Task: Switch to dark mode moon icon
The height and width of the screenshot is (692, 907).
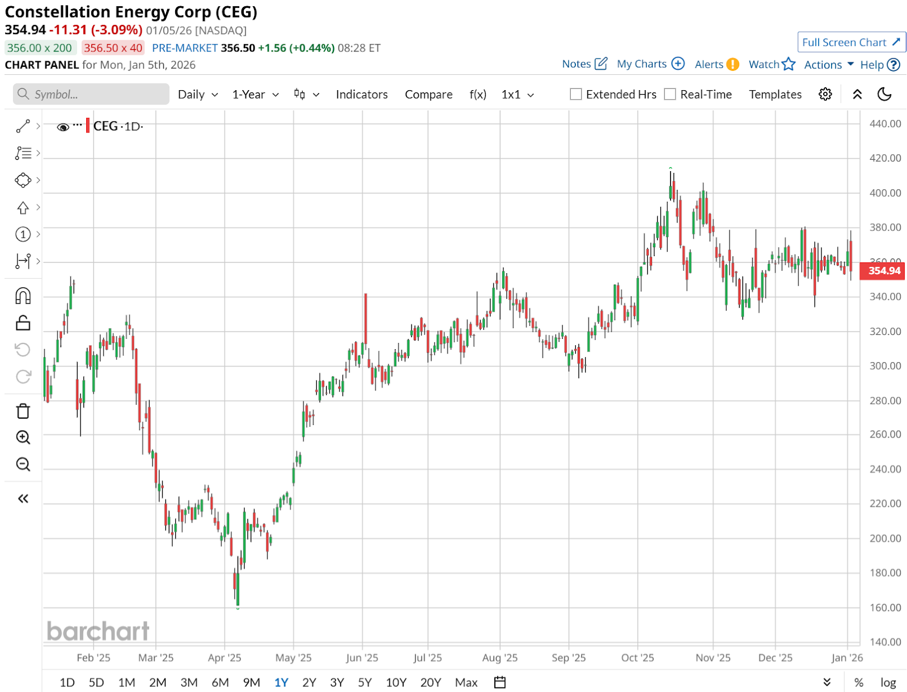Action: (x=884, y=94)
